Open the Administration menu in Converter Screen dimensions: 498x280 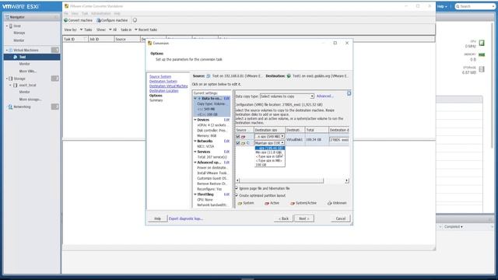(x=101, y=14)
